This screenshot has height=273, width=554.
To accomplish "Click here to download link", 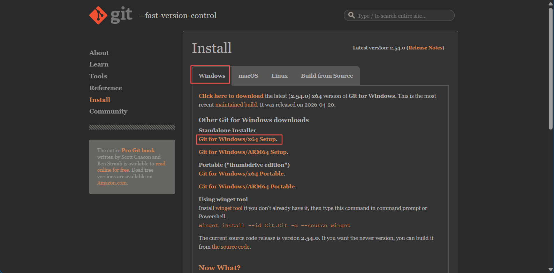I will click(x=231, y=96).
